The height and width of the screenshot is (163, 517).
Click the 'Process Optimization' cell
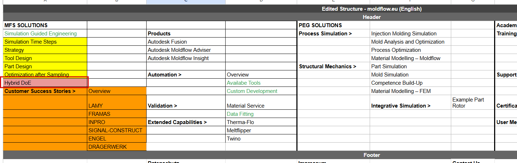(410, 50)
